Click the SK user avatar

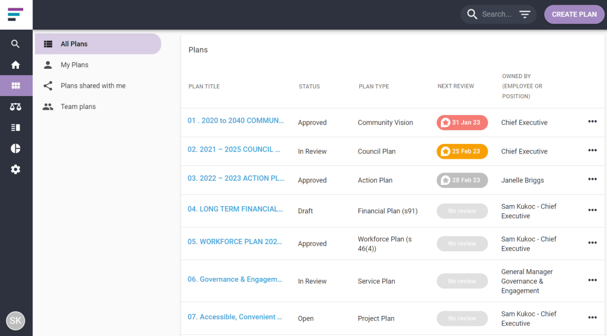15,321
